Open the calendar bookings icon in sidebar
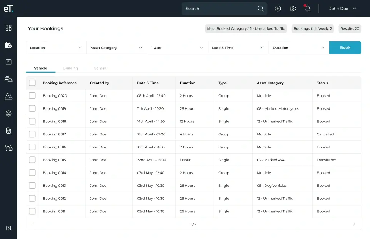 (x=9, y=45)
